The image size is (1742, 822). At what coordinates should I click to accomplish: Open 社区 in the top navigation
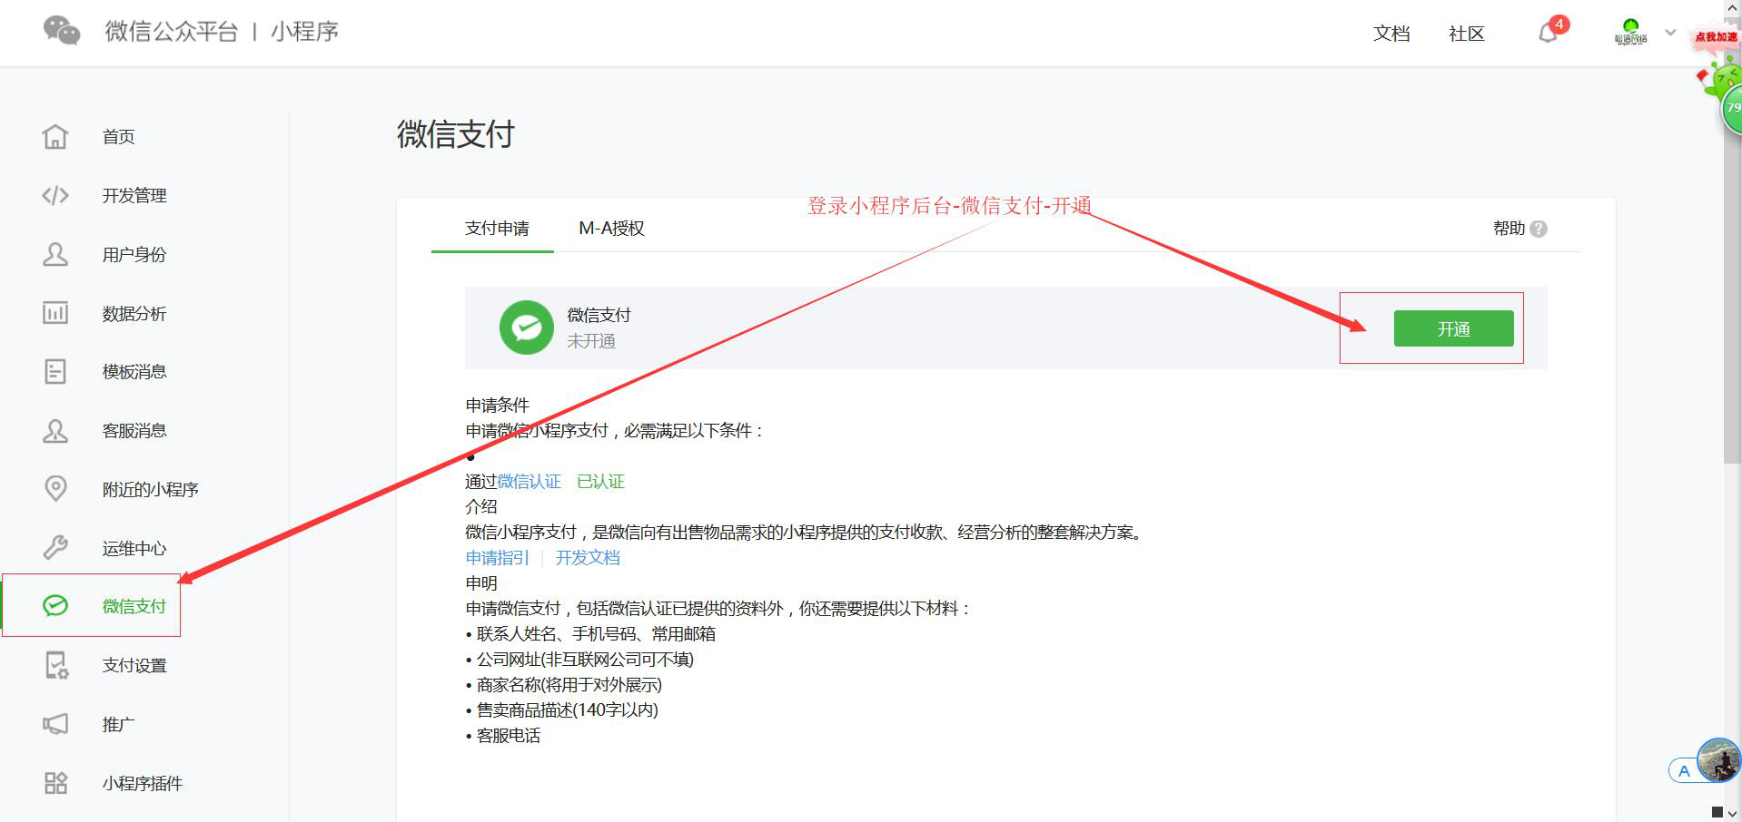coord(1467,34)
